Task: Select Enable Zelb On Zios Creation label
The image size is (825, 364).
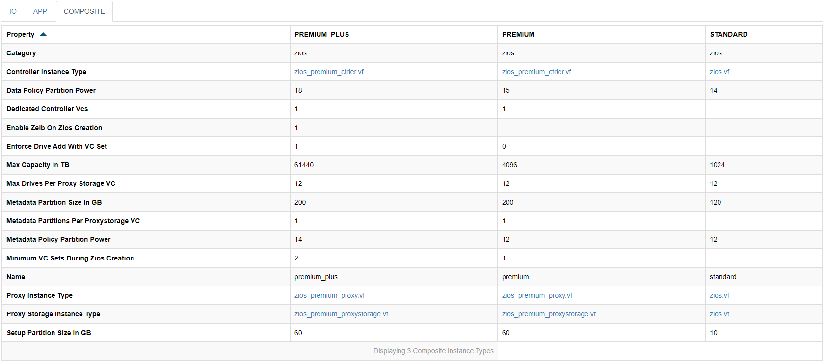Action: 54,128
